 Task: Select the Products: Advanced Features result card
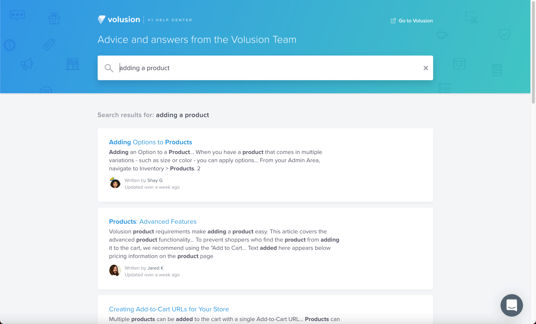pos(265,248)
